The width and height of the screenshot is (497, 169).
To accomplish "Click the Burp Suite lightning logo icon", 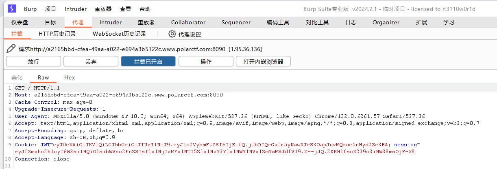I will tap(12, 9).
